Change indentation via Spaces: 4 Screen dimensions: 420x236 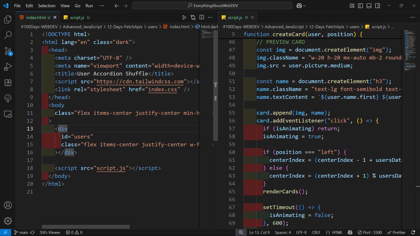click(x=283, y=232)
